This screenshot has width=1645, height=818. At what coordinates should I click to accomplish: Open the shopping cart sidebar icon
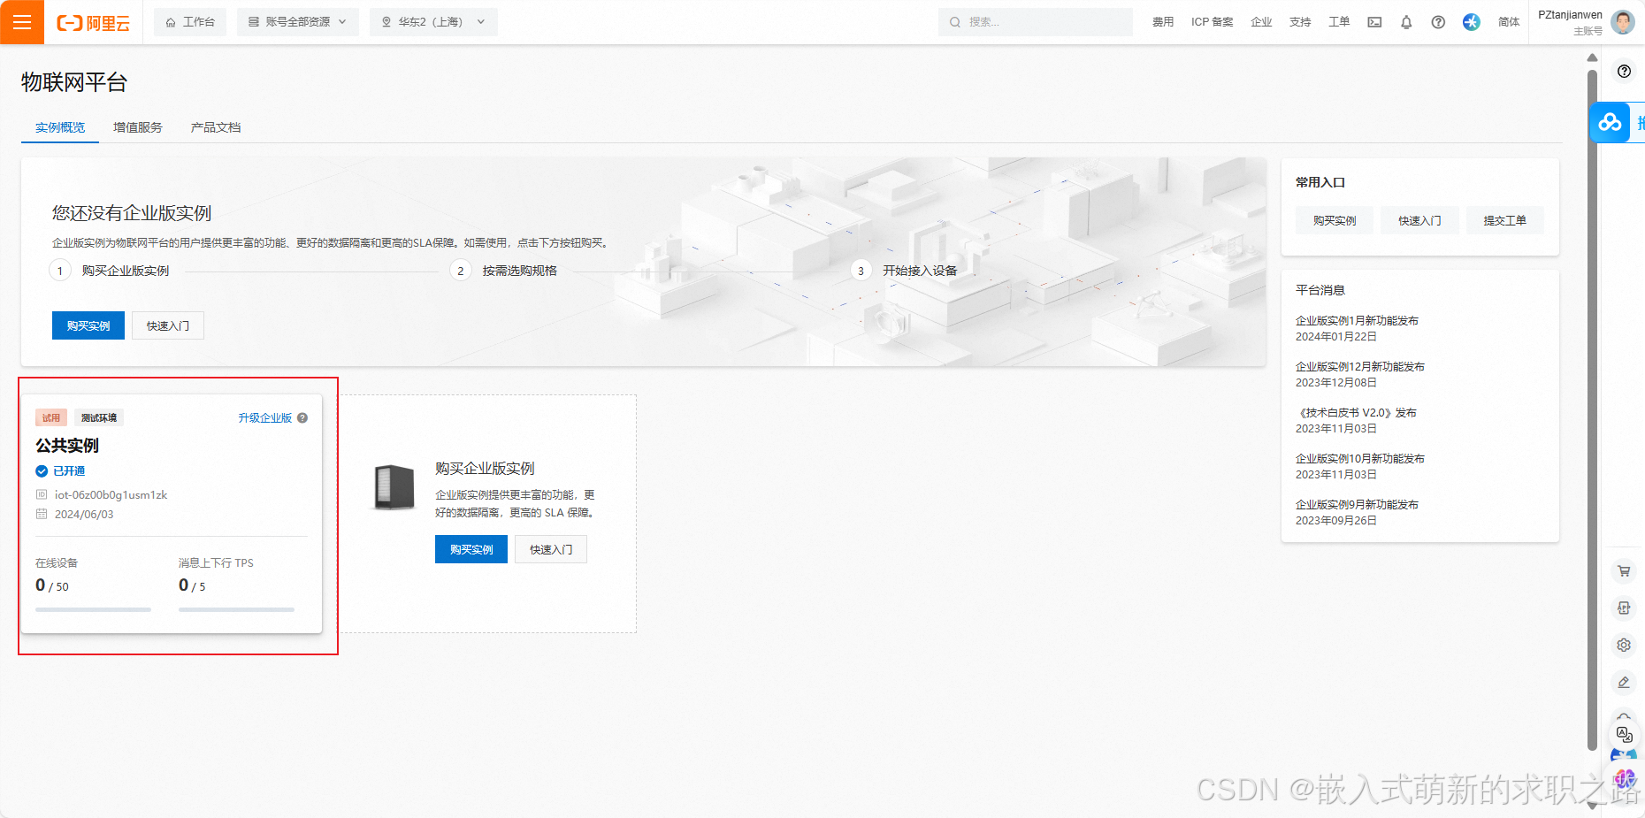1624,571
